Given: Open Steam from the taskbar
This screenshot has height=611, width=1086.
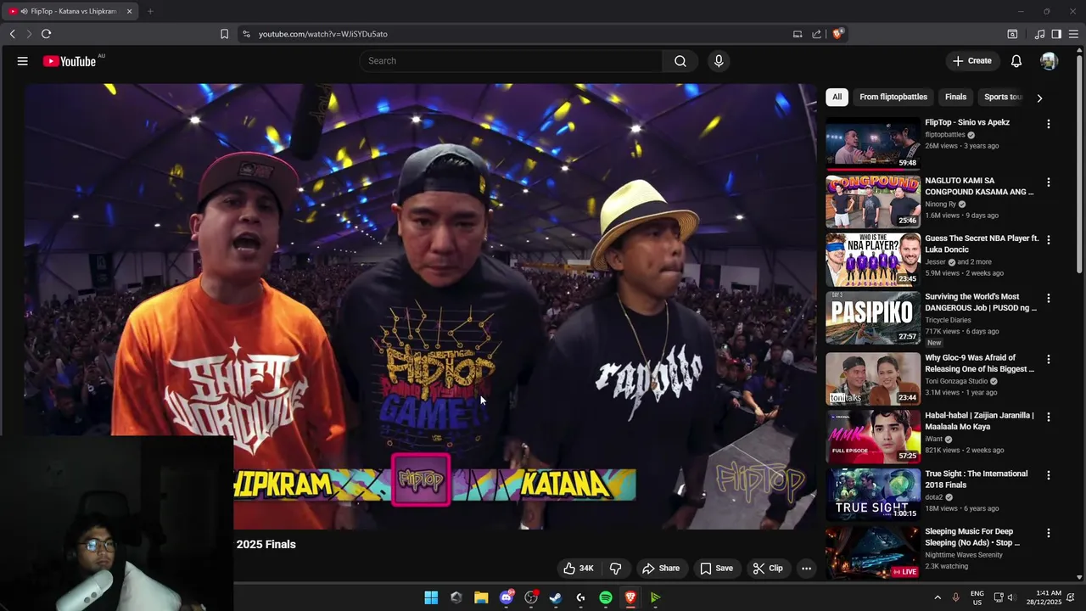Looking at the screenshot, I should click(556, 597).
